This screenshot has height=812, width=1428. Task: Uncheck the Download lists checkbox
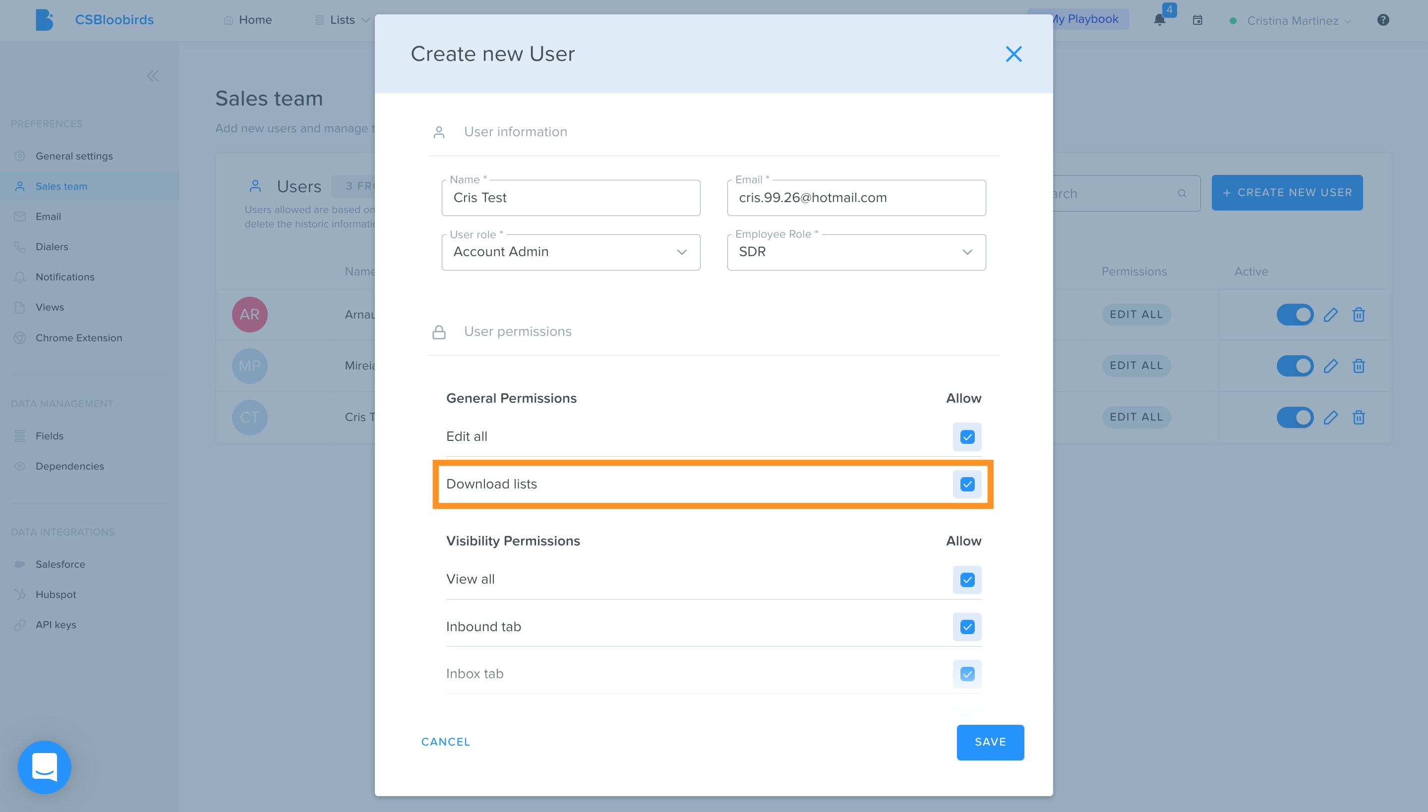[x=967, y=484]
